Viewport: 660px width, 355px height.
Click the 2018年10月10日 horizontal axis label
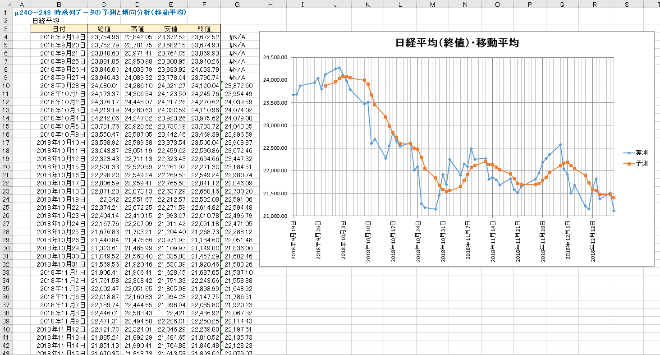[368, 240]
